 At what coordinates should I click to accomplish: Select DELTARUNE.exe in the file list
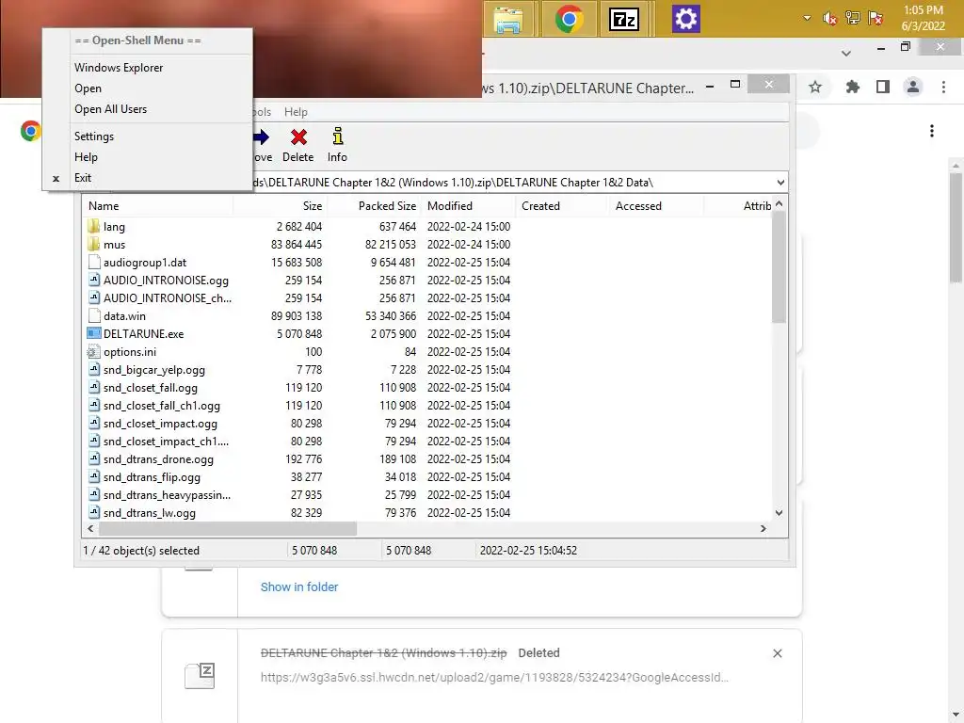(143, 334)
